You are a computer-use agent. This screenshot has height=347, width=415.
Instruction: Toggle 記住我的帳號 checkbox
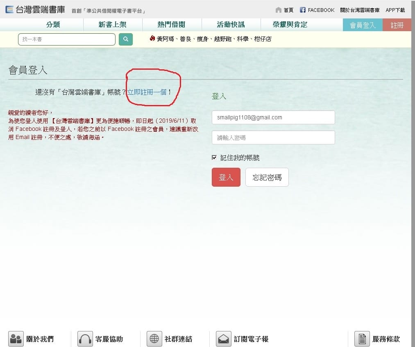214,158
